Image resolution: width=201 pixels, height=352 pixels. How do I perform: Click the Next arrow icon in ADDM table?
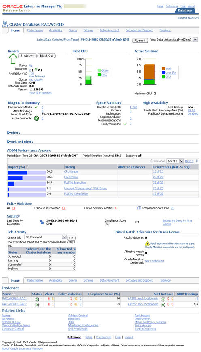197,161
